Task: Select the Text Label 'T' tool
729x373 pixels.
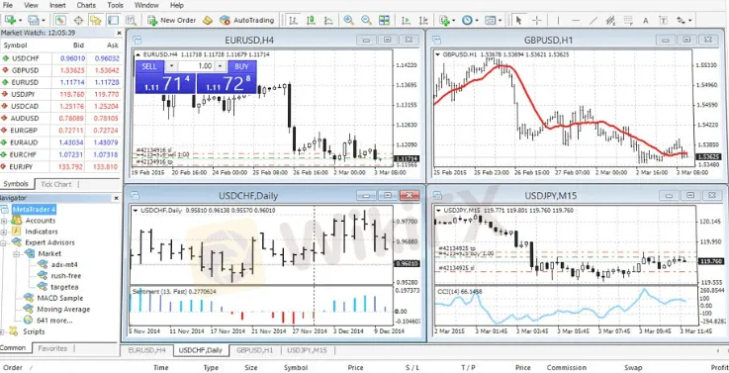Action: (664, 20)
